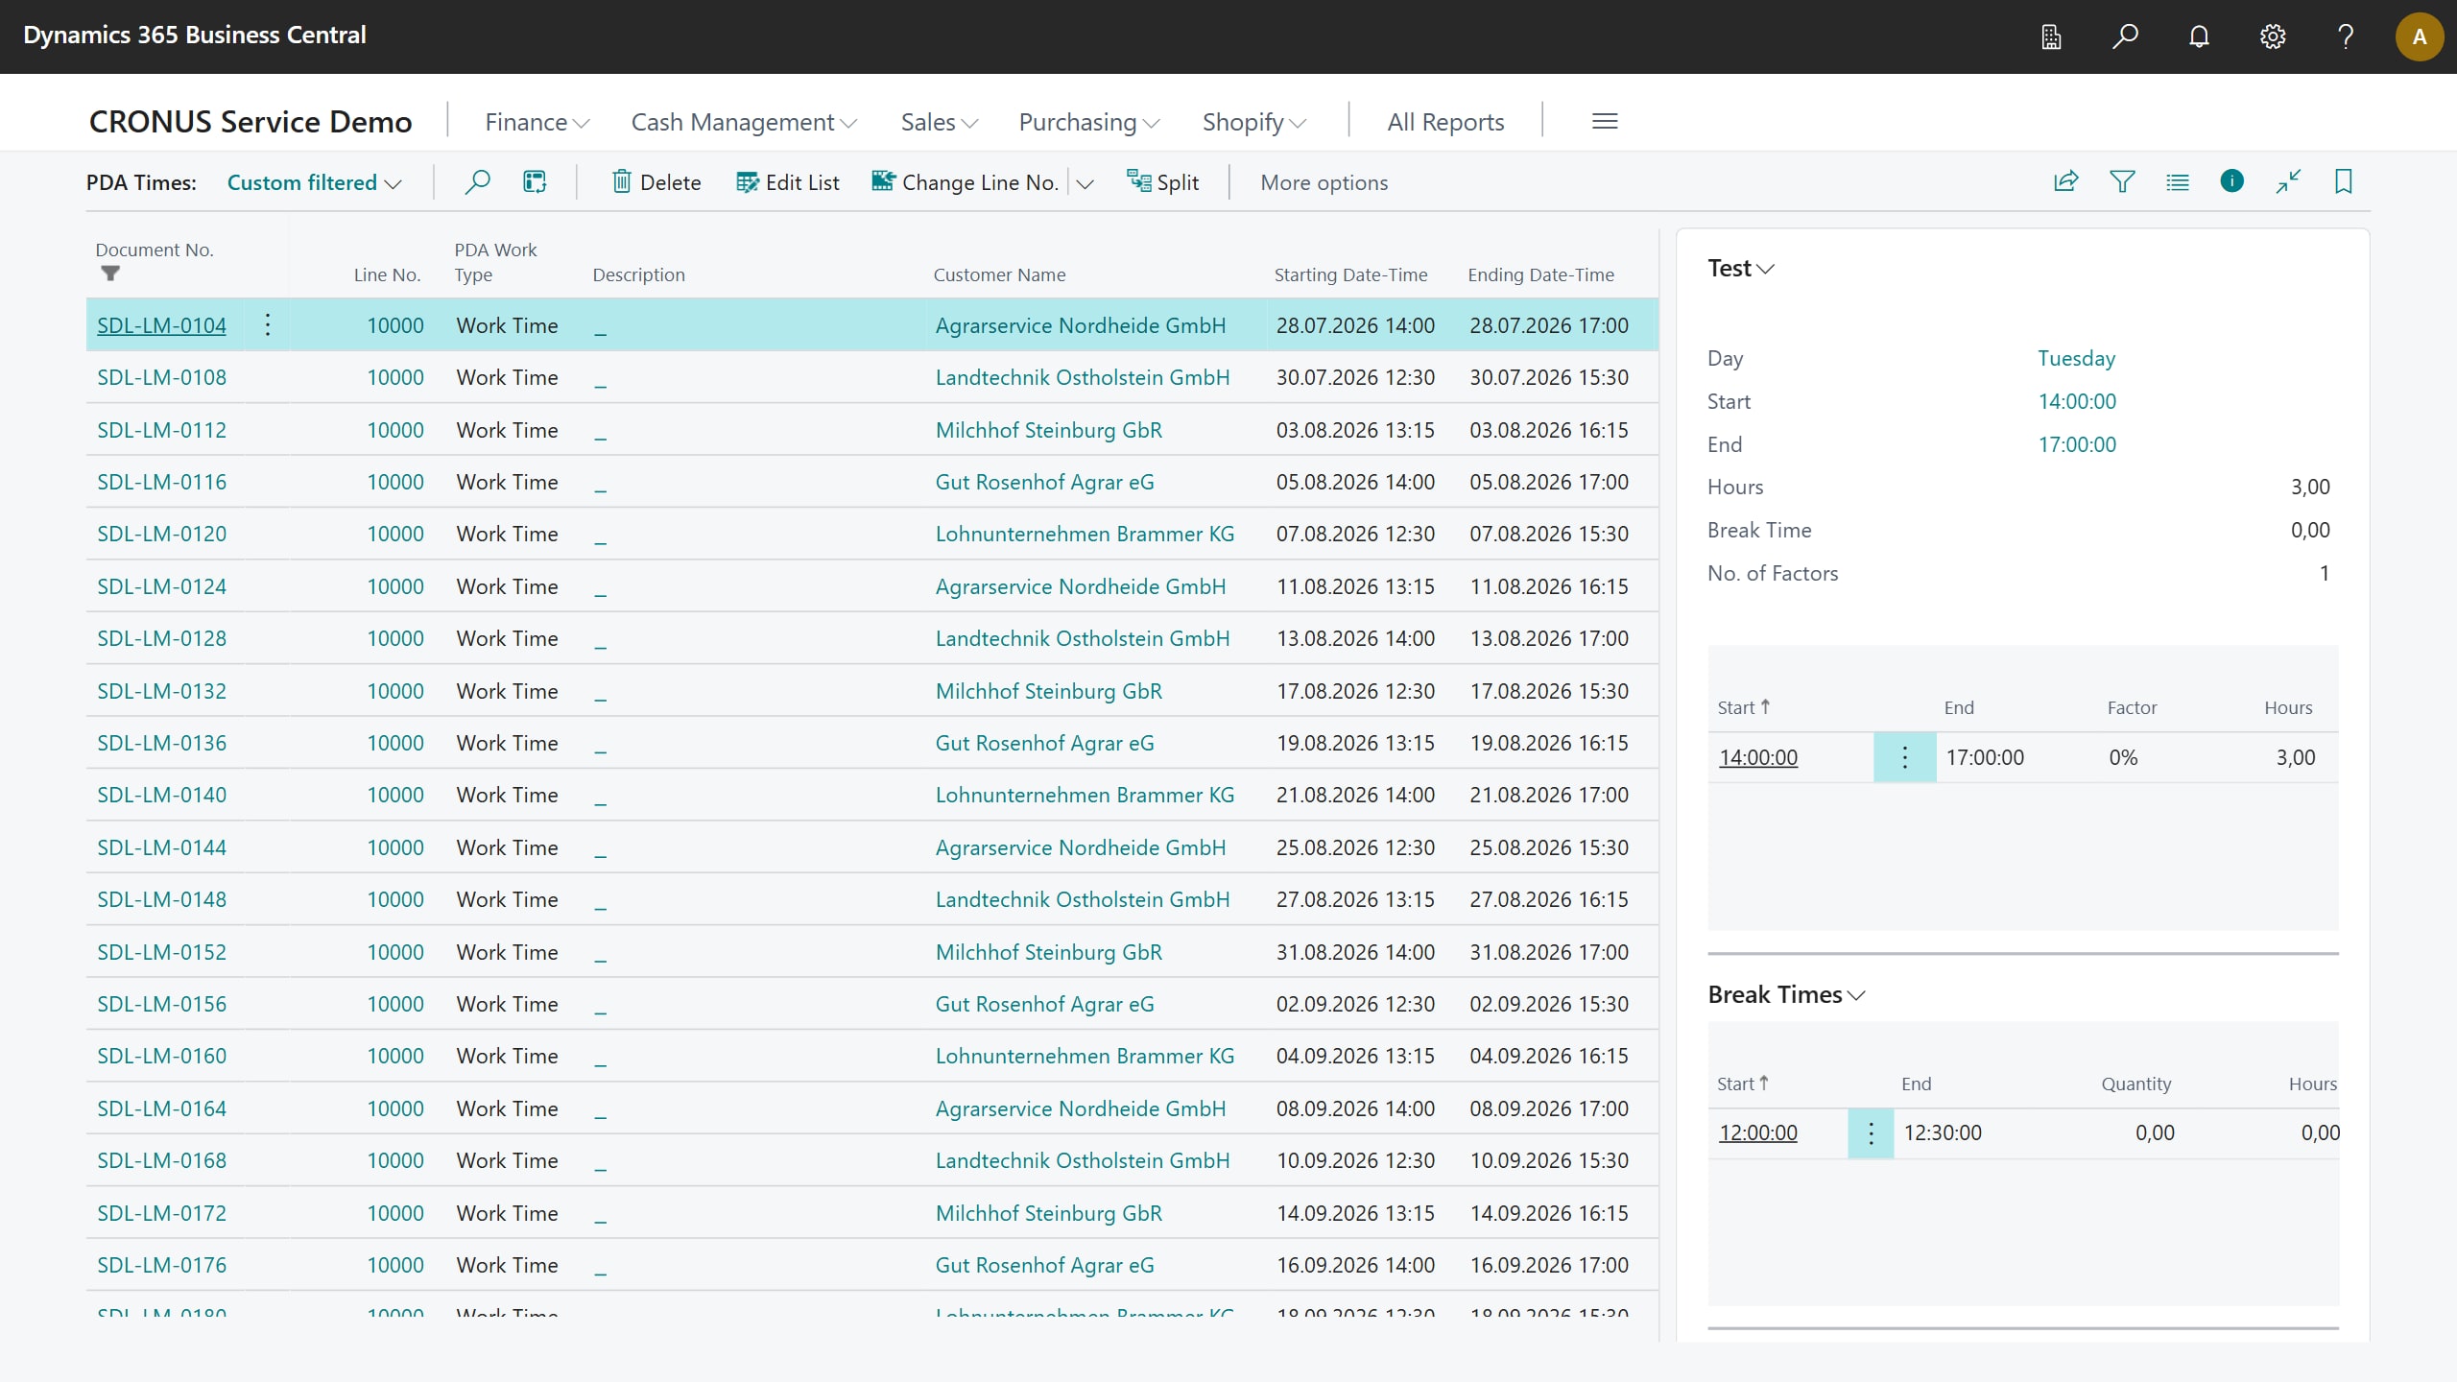Sort Break Times by Quantity column
Viewport: 2457px width, 1382px height.
[2136, 1084]
